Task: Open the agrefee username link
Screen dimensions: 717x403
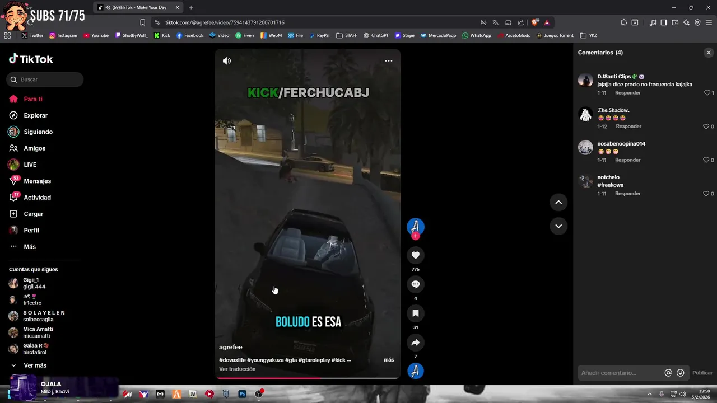Action: tap(231, 347)
